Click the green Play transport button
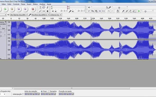 (x=5, y=9)
